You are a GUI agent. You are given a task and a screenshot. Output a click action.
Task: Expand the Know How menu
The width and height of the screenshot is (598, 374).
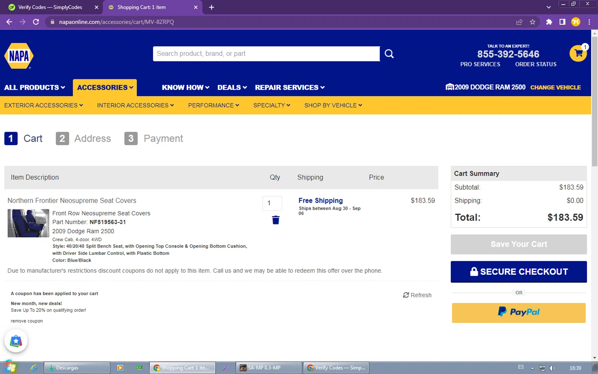(x=185, y=87)
